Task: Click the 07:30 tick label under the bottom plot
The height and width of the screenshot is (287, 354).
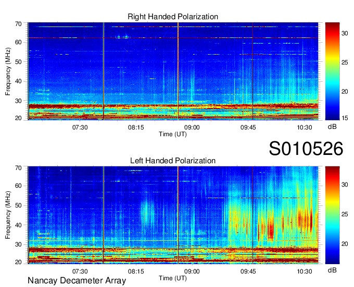Action: pyautogui.click(x=80, y=271)
